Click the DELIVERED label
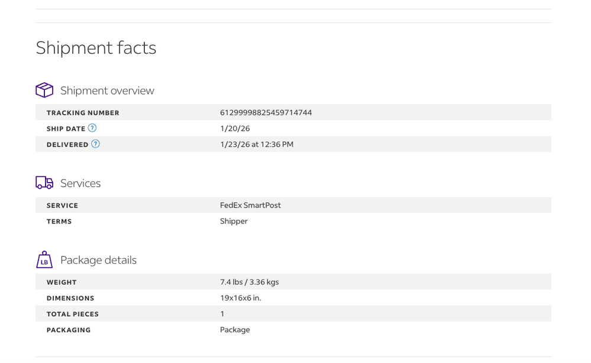Viewport: 591px width, 363px height. (x=67, y=145)
